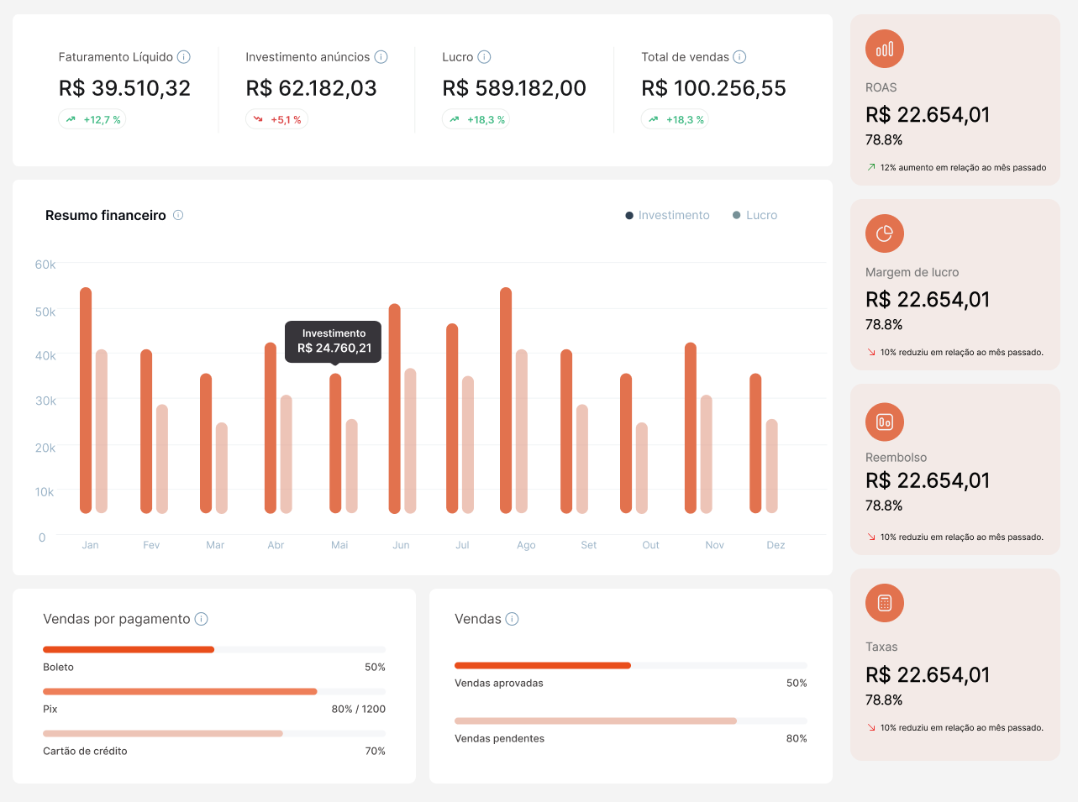Image resolution: width=1078 pixels, height=802 pixels.
Task: Click info icon beside Vendas por pagamento
Action: coord(202,619)
